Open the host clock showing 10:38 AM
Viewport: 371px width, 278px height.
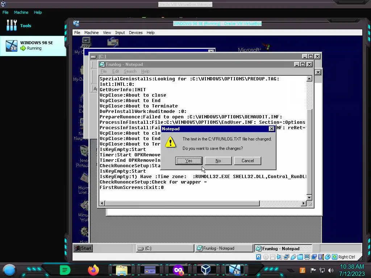[x=352, y=270]
